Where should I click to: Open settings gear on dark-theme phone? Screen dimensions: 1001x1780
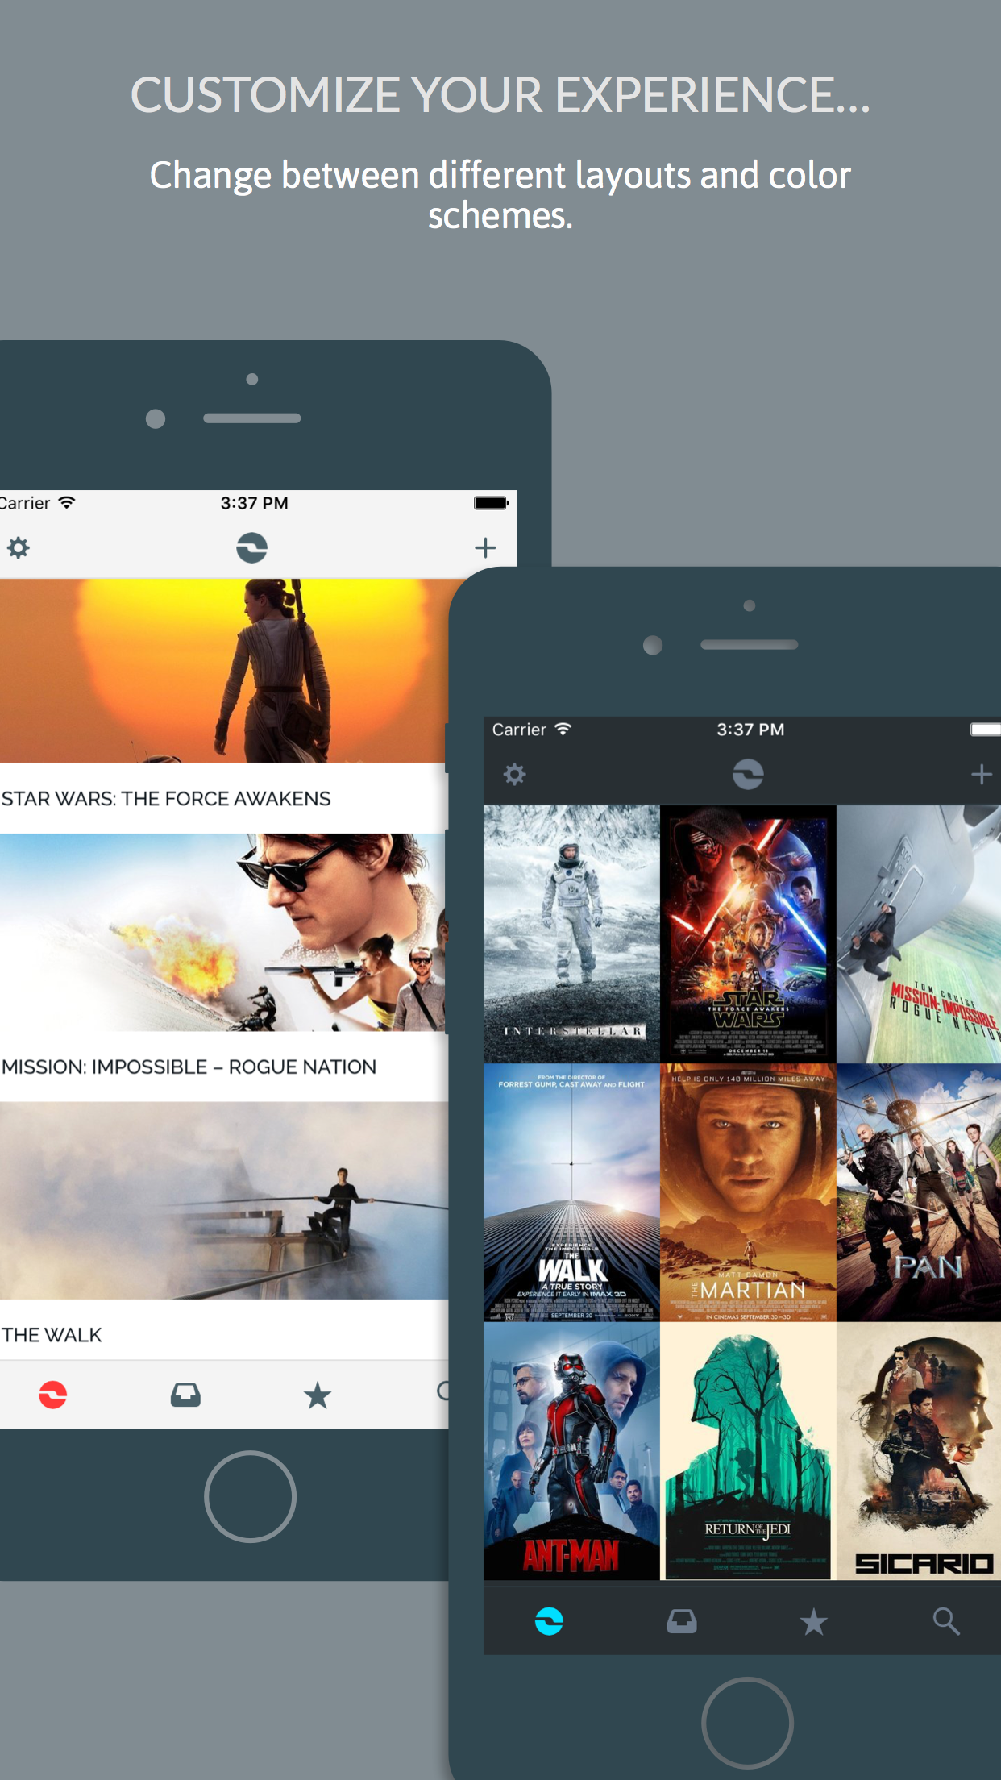514,775
